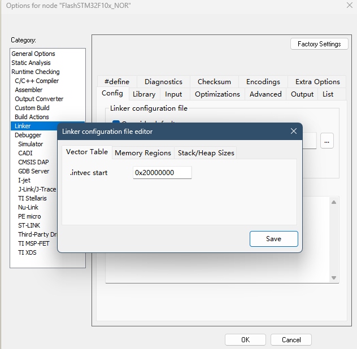Switch to the Extra Options tab
The image size is (357, 349).
point(317,82)
